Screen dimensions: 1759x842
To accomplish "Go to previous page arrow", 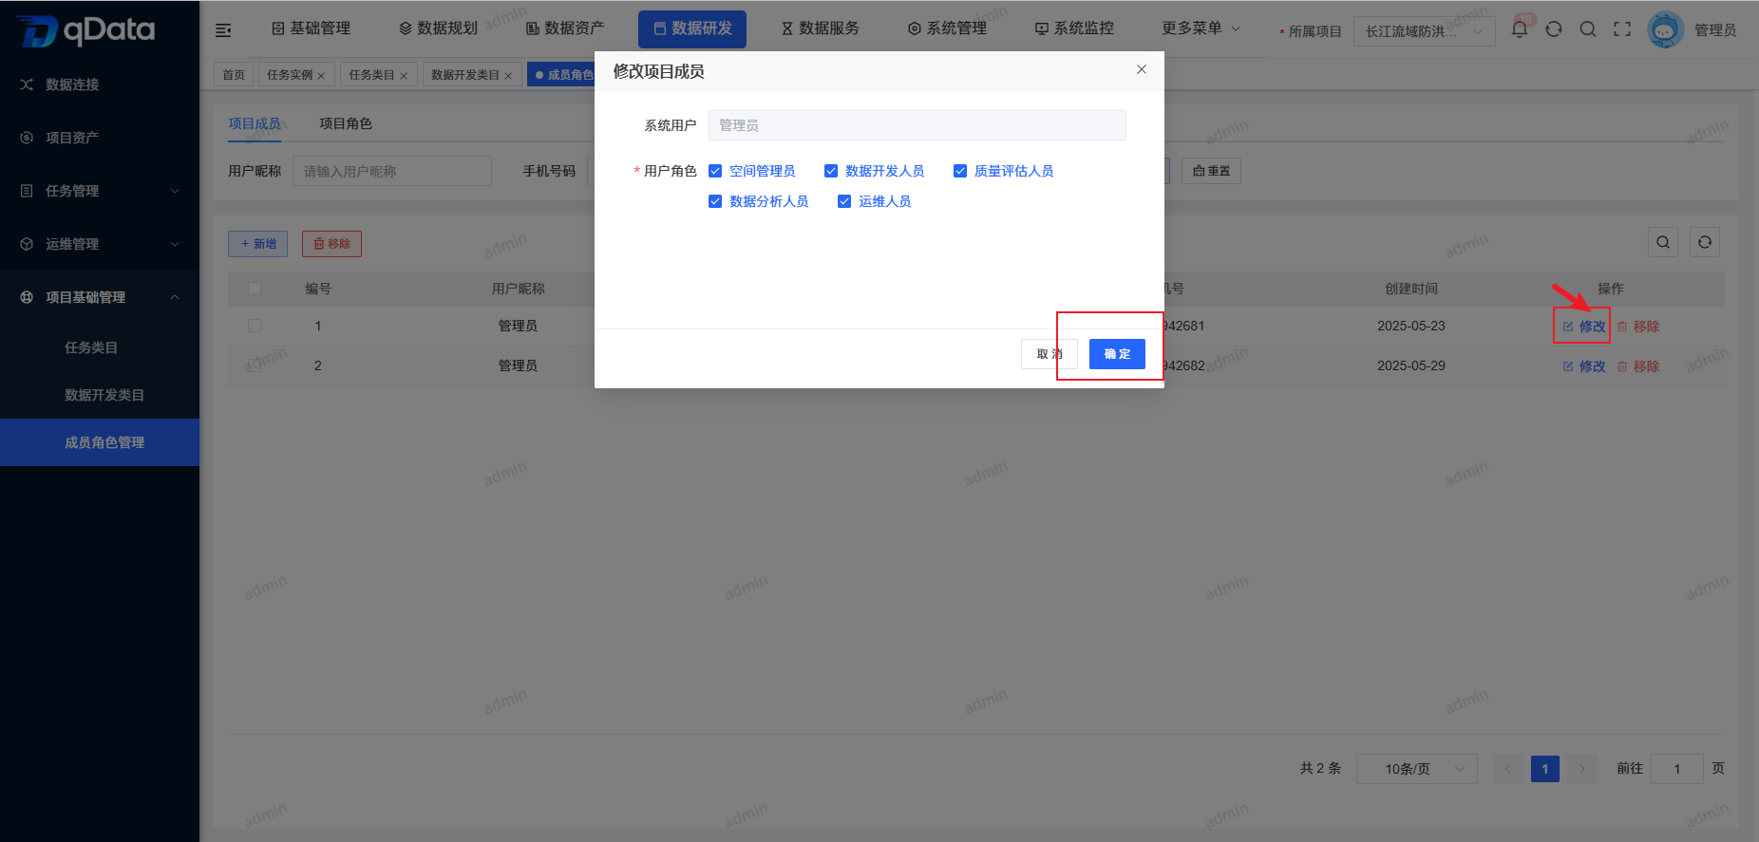I will coord(1507,769).
